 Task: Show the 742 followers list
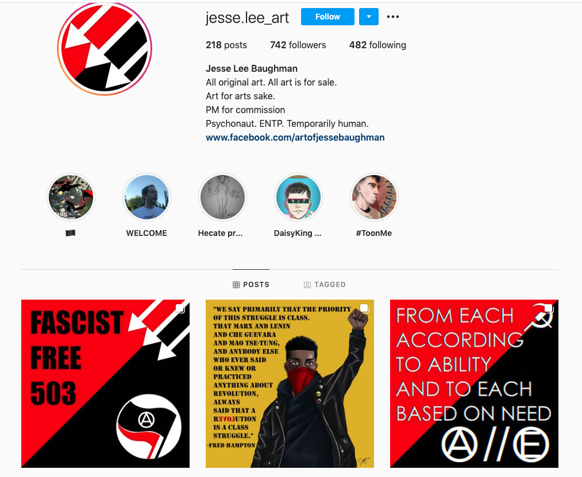(x=298, y=45)
